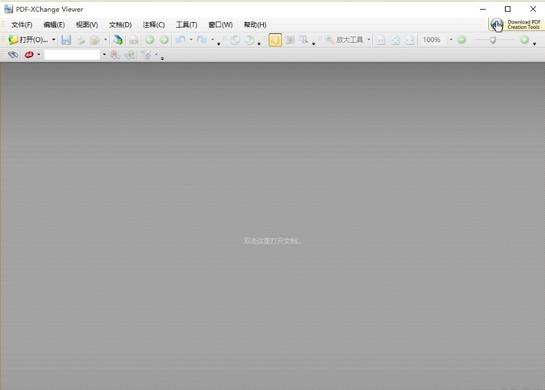
Task: Click Download PDF Creation Tools link
Action: [x=517, y=25]
